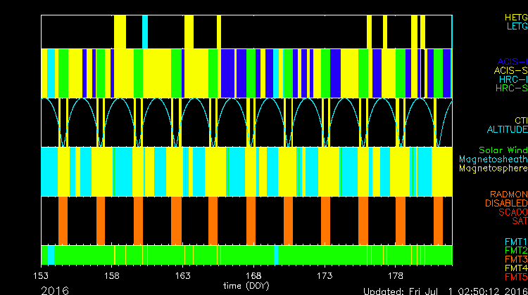Image resolution: width=528 pixels, height=295 pixels.
Task: Select the Magnetosheath legend label
Action: click(x=493, y=159)
